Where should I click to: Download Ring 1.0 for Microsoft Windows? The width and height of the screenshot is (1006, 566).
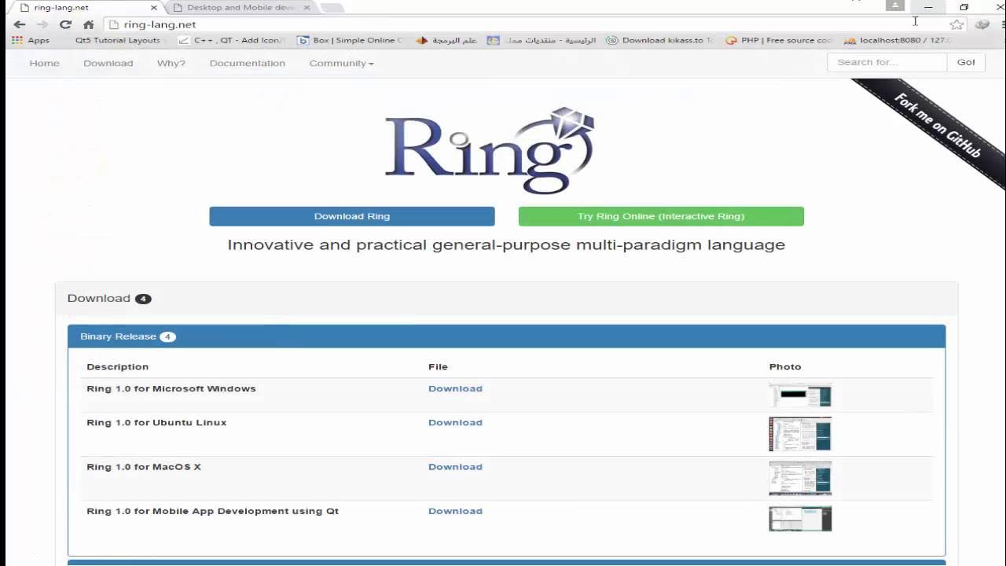click(455, 388)
